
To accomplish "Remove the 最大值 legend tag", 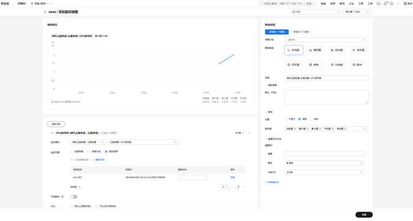I will [x=308, y=129].
